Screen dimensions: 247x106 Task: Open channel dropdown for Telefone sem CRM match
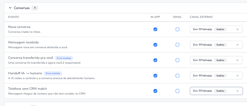pyautogui.click(x=216, y=91)
